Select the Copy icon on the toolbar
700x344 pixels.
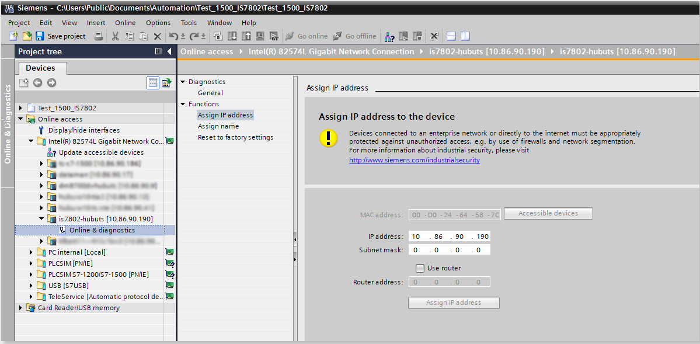(128, 36)
